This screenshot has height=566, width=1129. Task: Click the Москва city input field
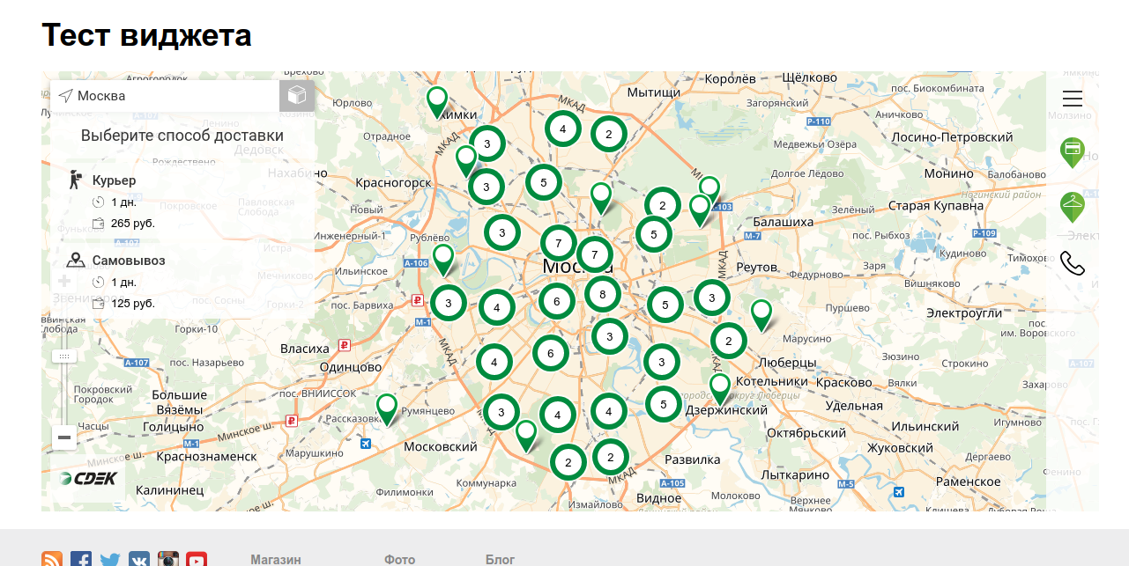pyautogui.click(x=165, y=96)
